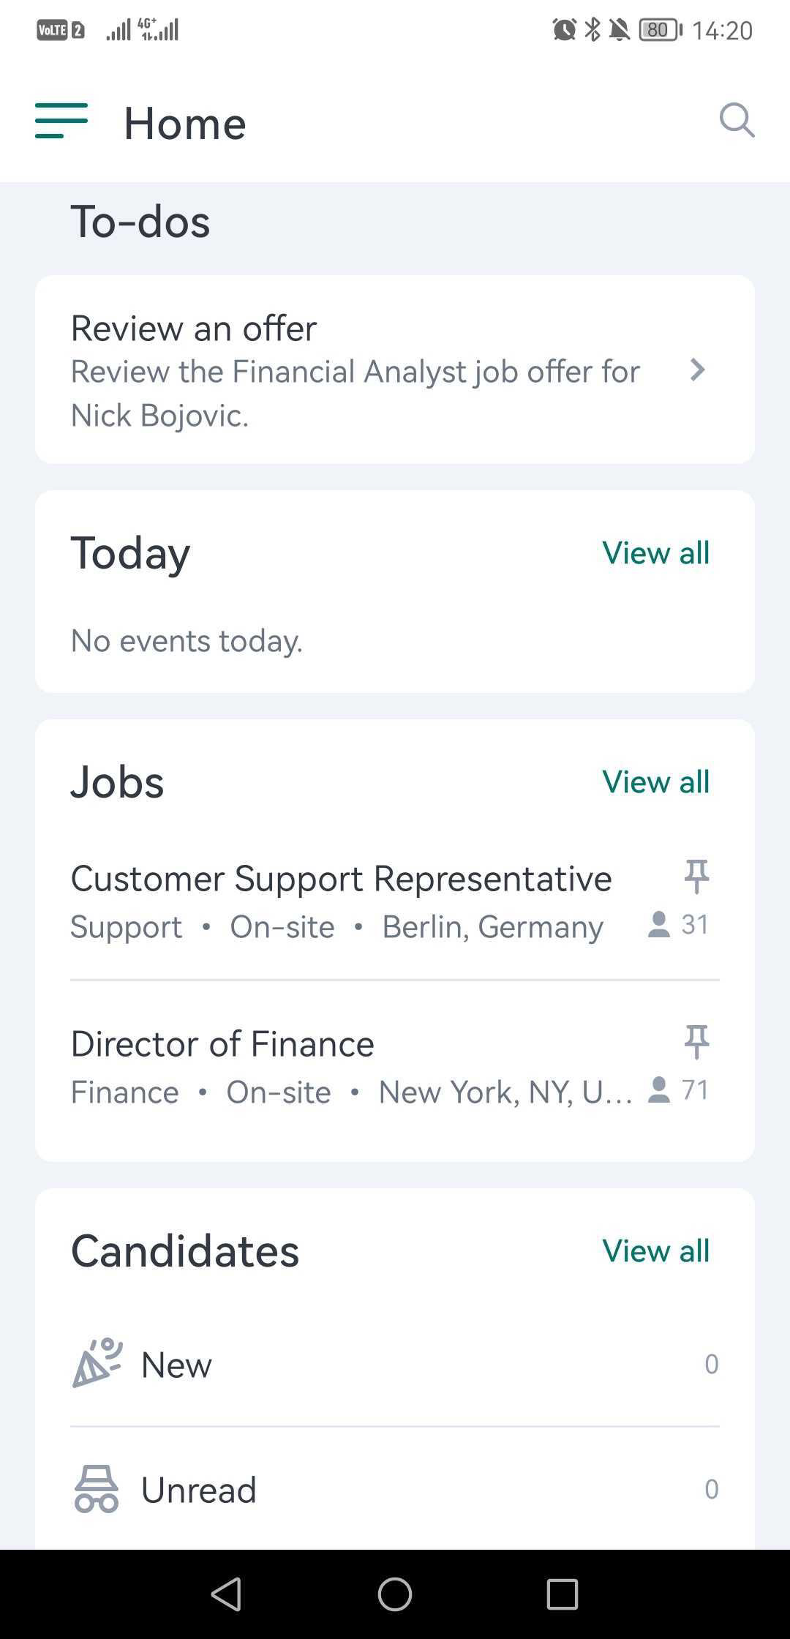This screenshot has width=790, height=1639.
Task: View all candidates
Action: 655,1251
